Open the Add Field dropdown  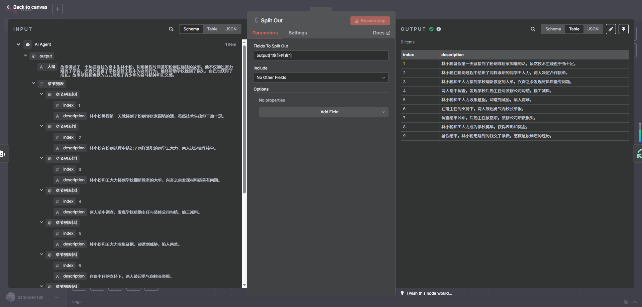coord(323,112)
